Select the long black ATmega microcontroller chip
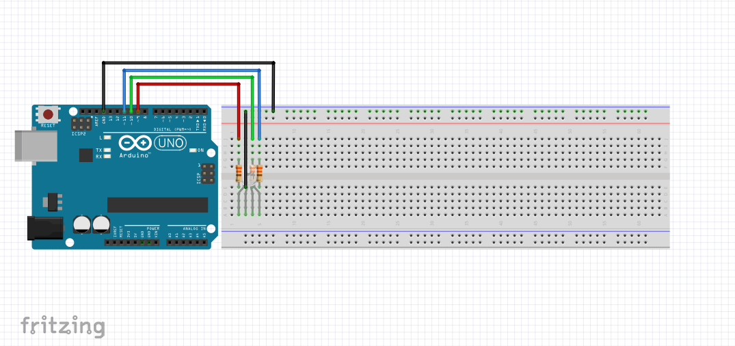The width and height of the screenshot is (735, 346). (157, 205)
